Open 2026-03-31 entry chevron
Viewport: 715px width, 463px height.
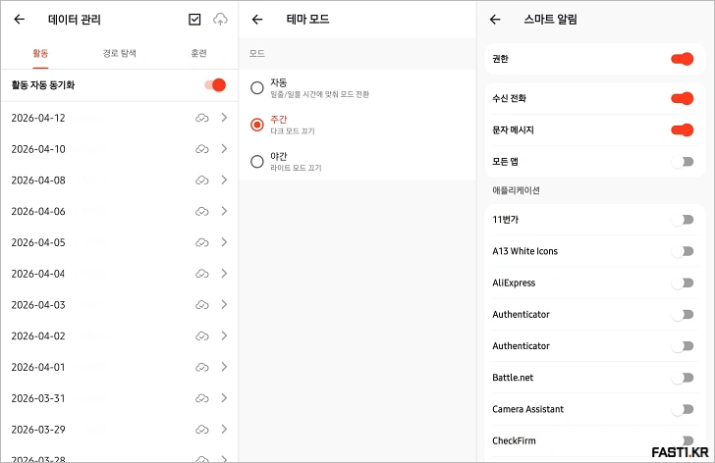pos(224,398)
